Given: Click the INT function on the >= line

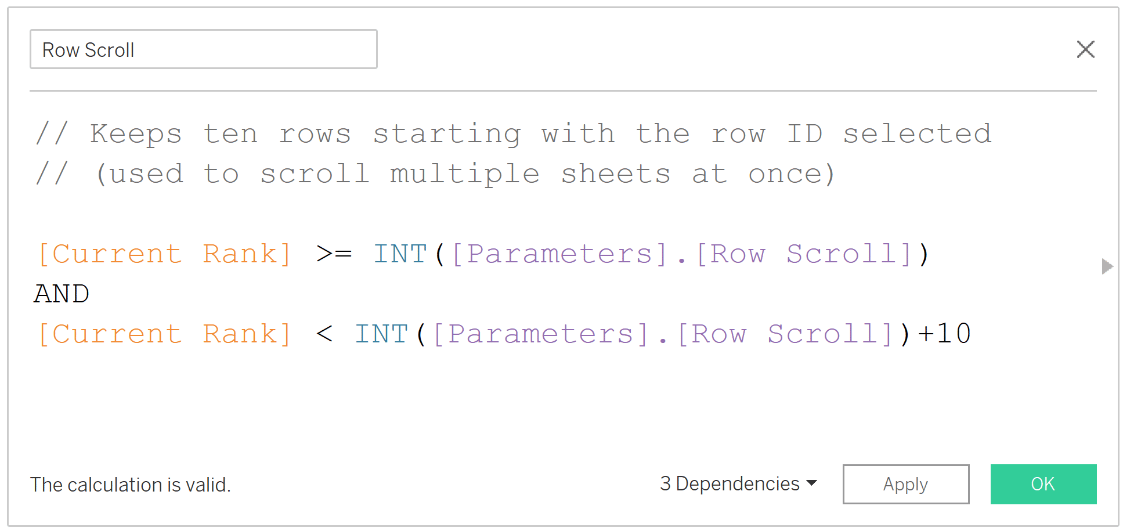Looking at the screenshot, I should 400,254.
